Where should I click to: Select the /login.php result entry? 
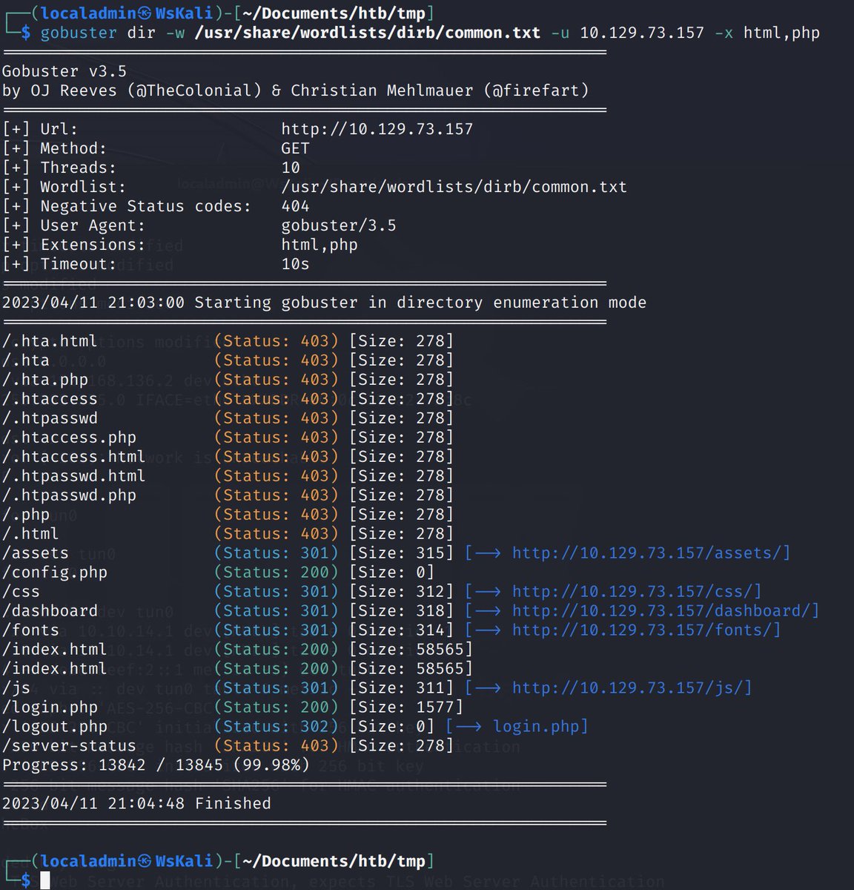point(50,708)
